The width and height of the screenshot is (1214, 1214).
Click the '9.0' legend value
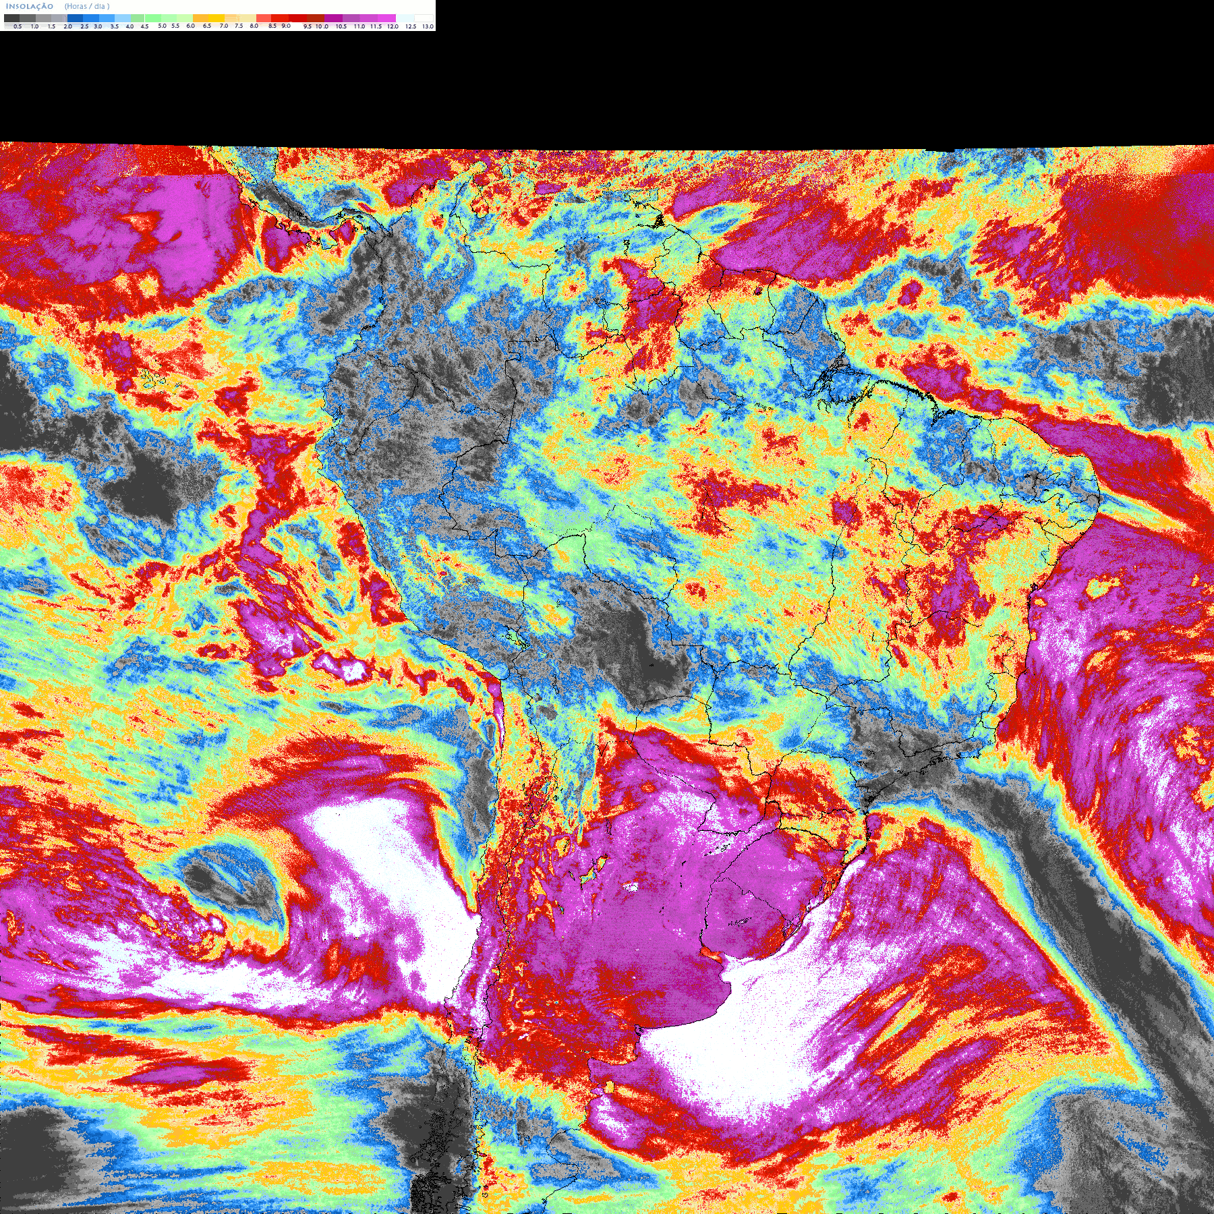click(x=286, y=26)
